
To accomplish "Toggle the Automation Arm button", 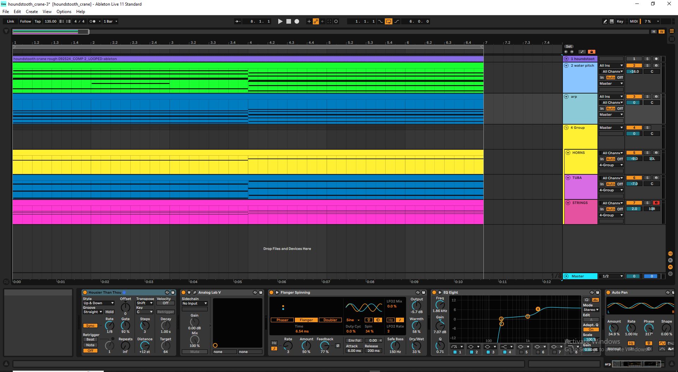I will [316, 22].
